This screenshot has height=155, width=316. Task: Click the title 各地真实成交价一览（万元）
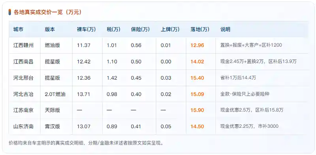coord(48,12)
